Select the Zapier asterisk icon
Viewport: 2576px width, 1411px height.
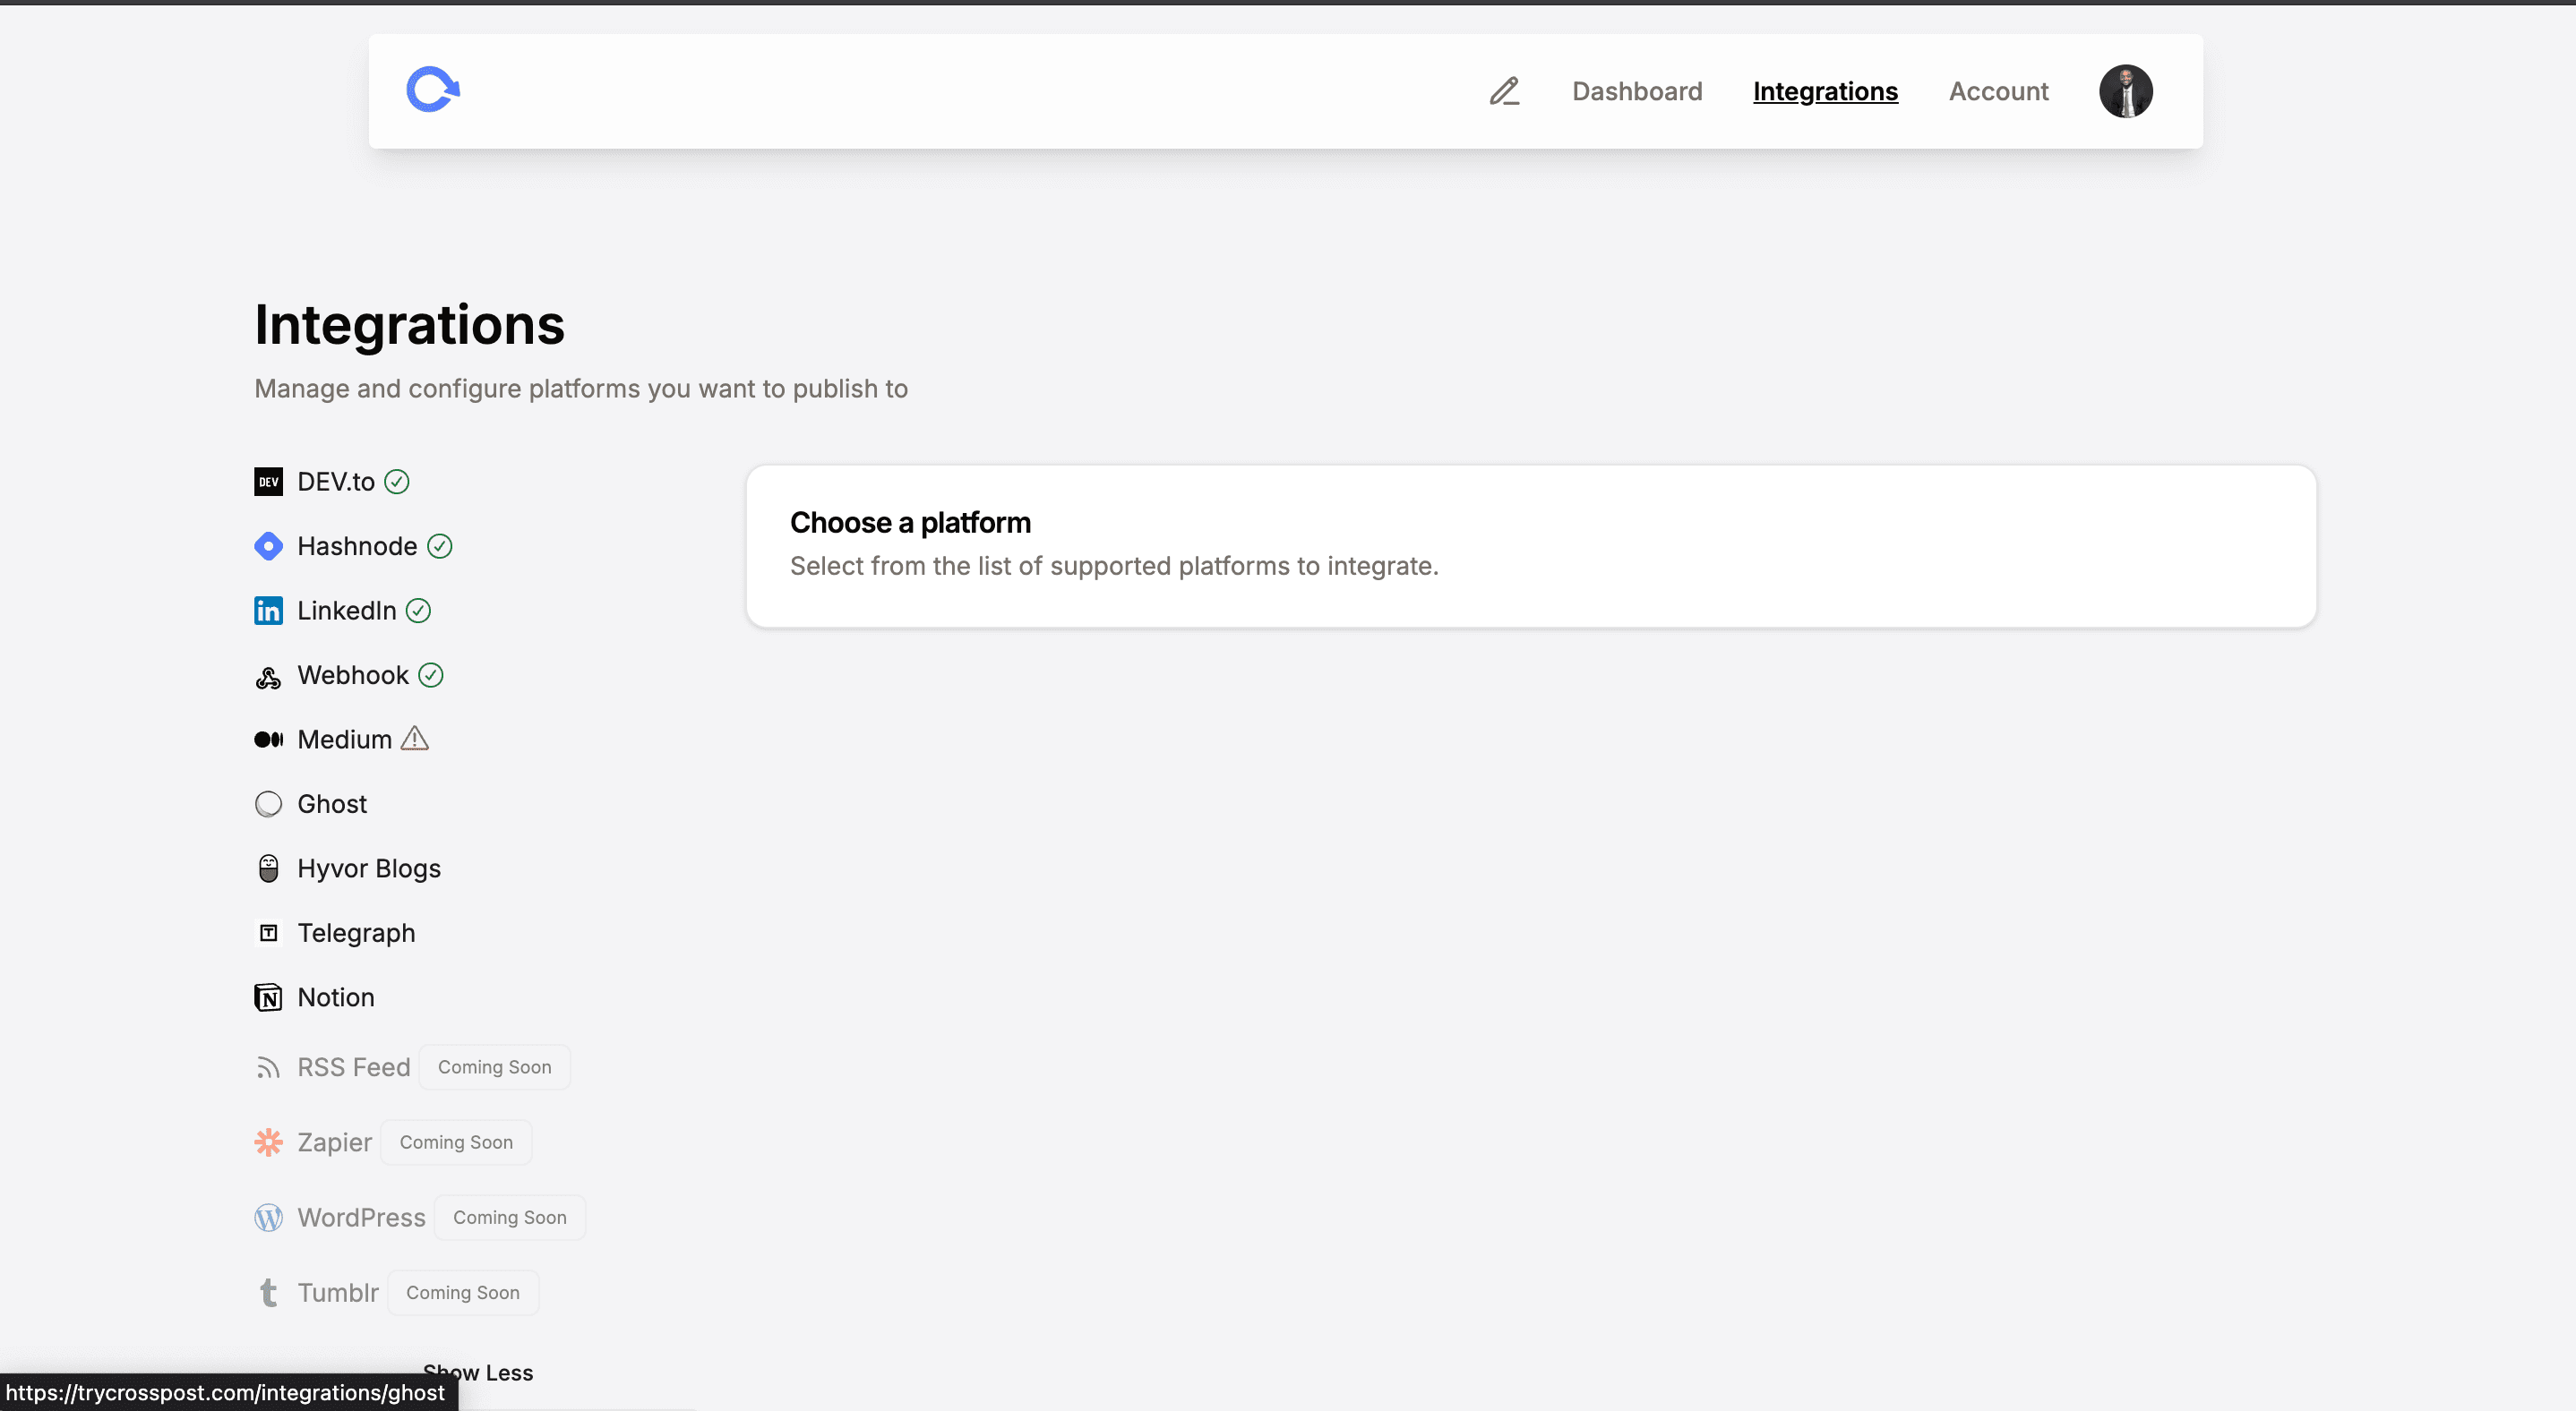268,1142
